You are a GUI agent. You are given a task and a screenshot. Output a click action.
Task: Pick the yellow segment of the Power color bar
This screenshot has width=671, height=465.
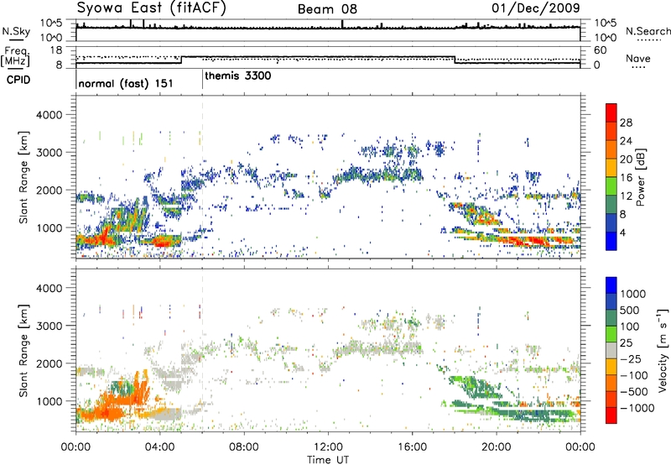(611, 168)
